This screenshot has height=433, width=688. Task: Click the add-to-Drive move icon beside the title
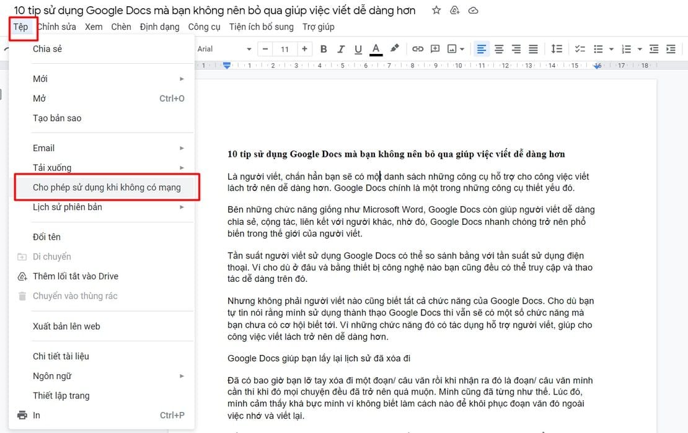click(x=455, y=10)
